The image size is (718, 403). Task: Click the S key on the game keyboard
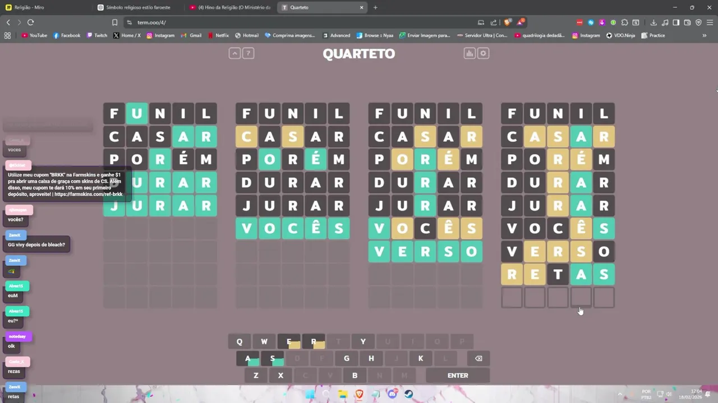click(x=273, y=358)
